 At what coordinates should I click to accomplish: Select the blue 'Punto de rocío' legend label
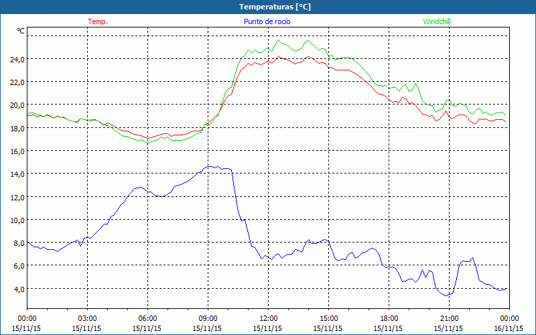tap(267, 21)
